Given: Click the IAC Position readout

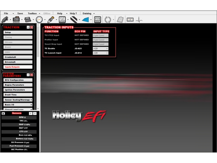Looking at the screenshot, I should [x=19, y=149].
